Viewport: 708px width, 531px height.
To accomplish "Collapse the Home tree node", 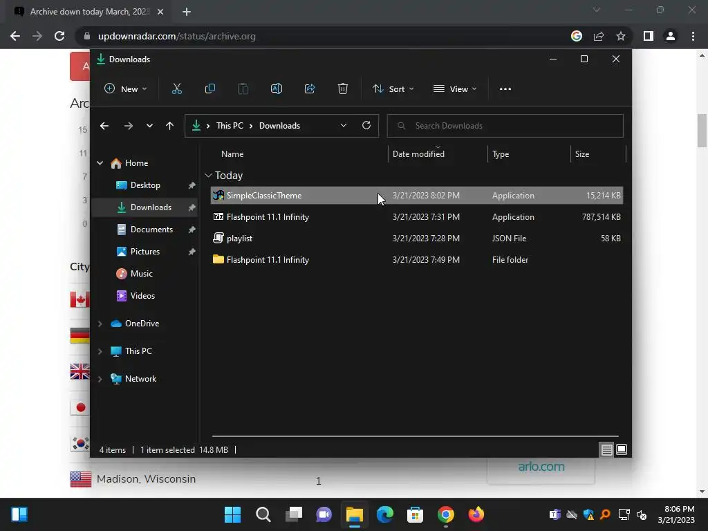I will (x=100, y=163).
